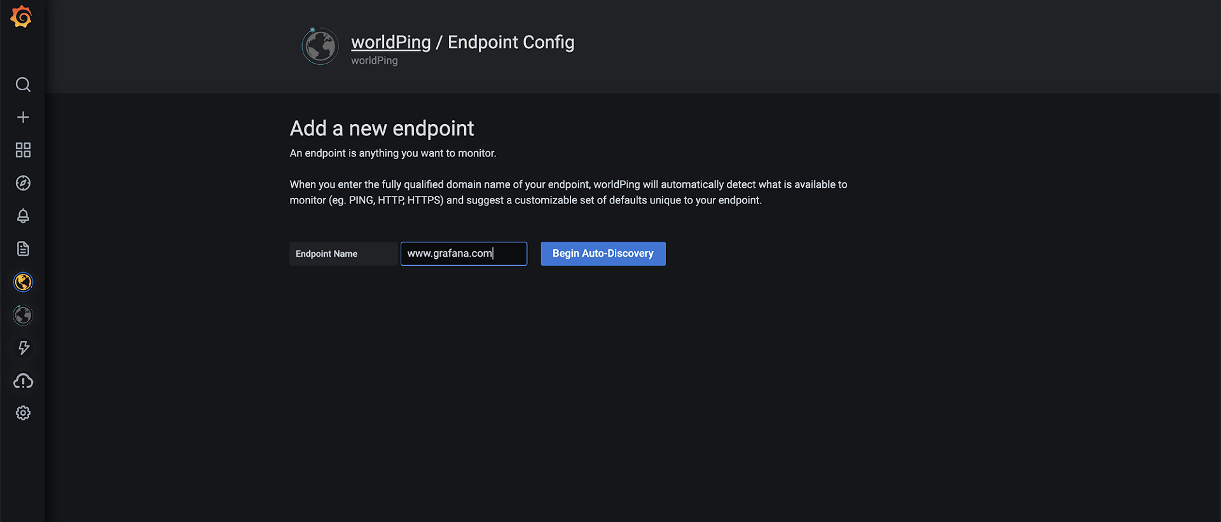The image size is (1221, 522).
Task: Open the worldPing breadcrumb link in header
Action: pos(390,42)
